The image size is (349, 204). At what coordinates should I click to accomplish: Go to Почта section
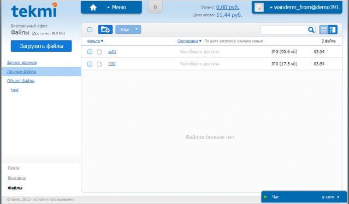coord(13,168)
